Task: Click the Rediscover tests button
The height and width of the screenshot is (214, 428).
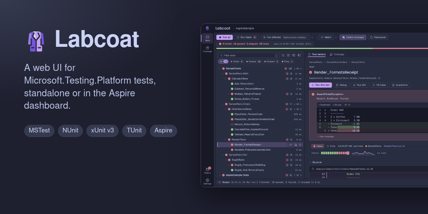Action: [x=378, y=37]
